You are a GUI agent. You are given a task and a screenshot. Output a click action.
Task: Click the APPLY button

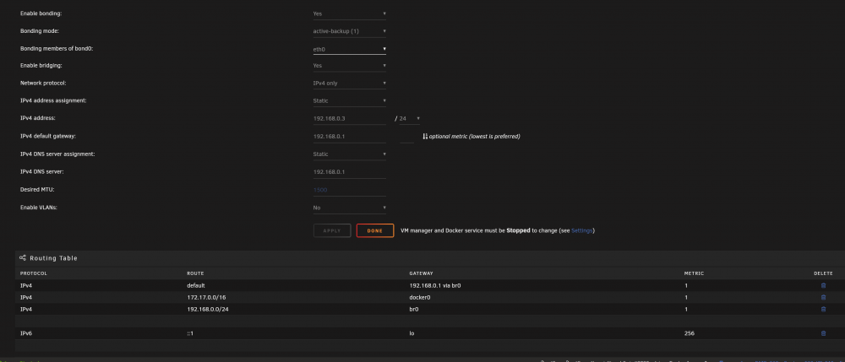(x=332, y=230)
